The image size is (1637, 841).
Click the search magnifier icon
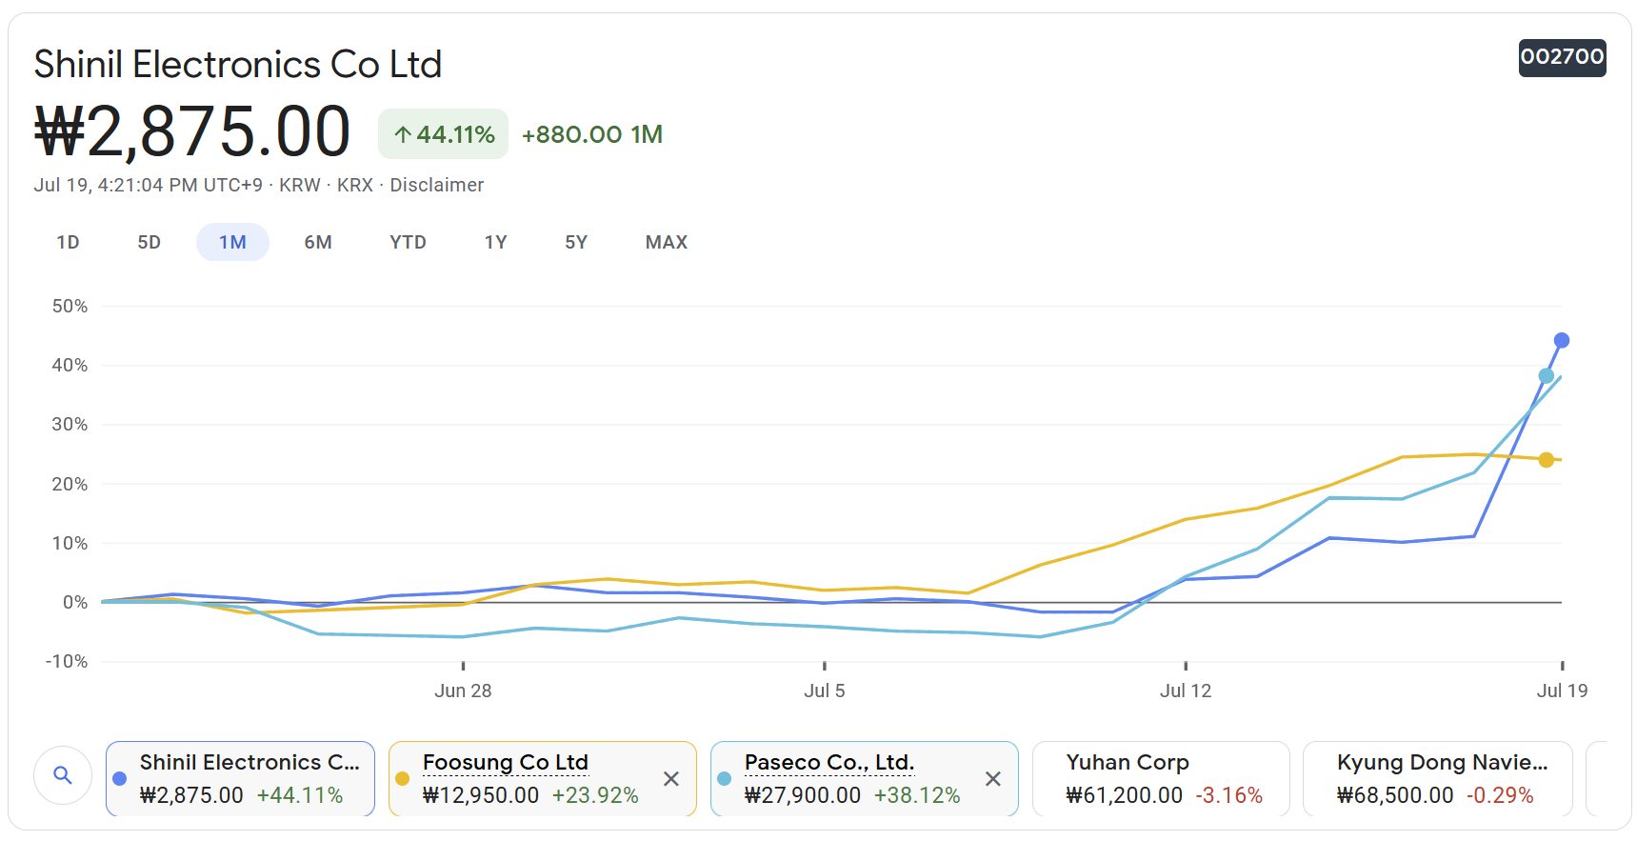tap(63, 776)
